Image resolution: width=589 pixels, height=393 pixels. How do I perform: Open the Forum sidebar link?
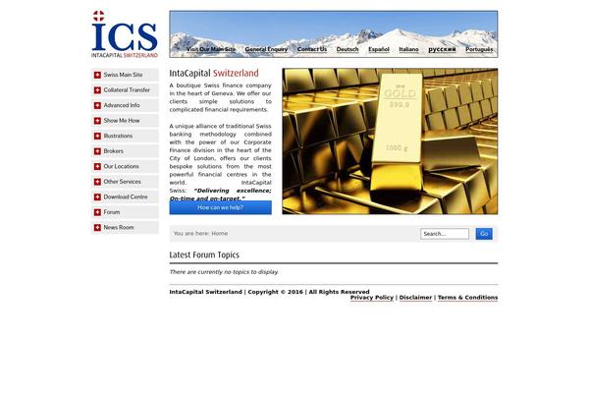click(x=125, y=212)
